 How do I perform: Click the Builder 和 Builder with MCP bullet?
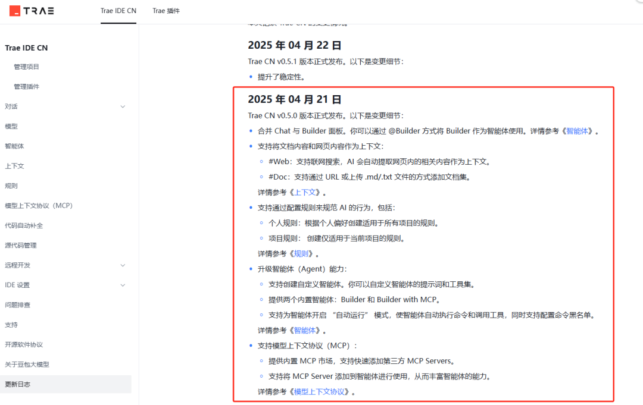pos(355,300)
